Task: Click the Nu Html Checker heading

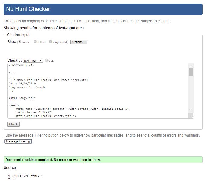Action: [28, 9]
